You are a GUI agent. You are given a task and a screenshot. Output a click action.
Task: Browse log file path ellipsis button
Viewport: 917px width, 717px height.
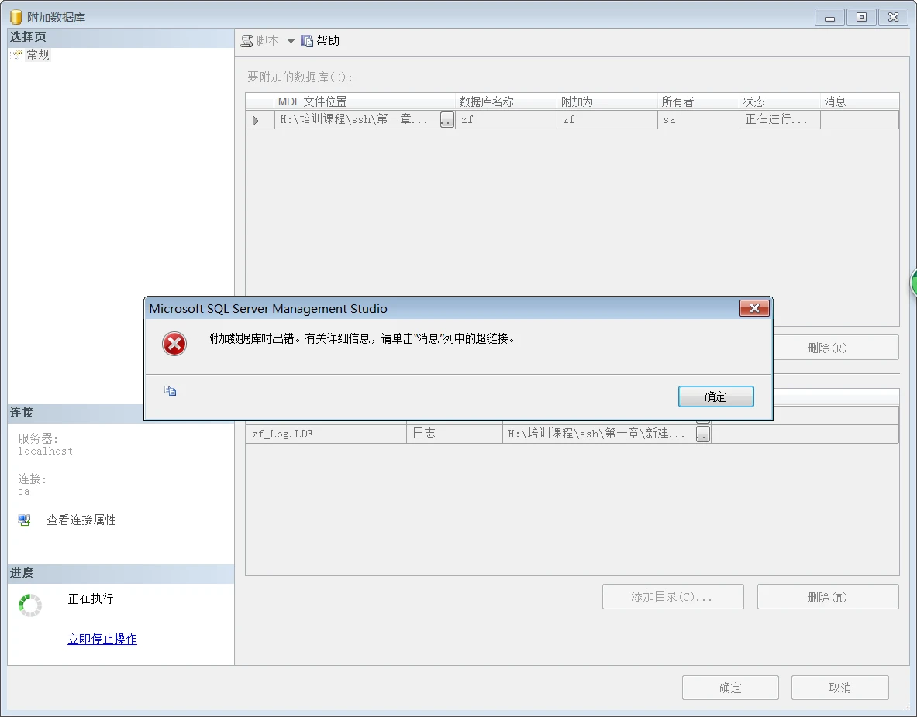coord(703,434)
